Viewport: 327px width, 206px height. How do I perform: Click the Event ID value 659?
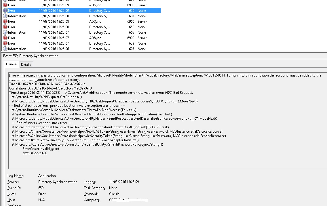tap(41, 188)
